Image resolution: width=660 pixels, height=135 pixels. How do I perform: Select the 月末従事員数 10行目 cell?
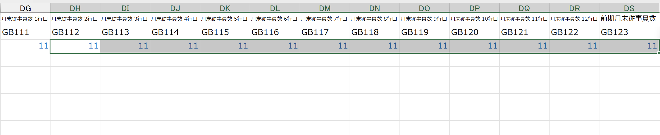coord(474,19)
